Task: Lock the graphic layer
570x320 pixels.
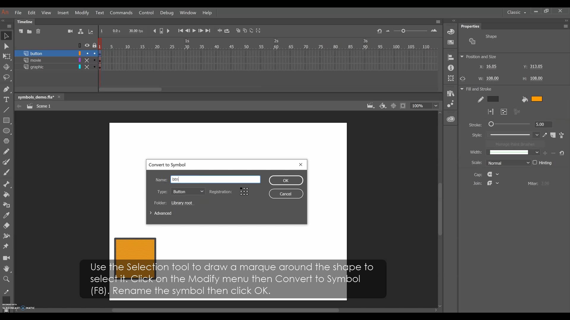Action: point(94,67)
